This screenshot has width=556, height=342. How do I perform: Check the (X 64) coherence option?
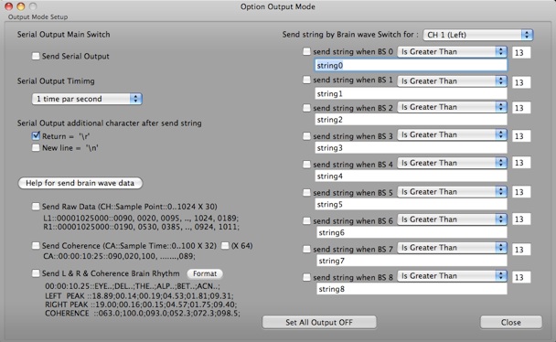pos(225,246)
